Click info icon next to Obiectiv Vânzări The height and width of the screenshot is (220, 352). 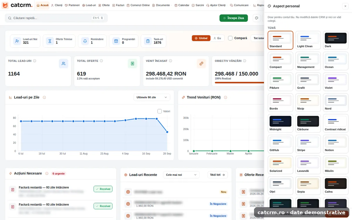(x=245, y=61)
